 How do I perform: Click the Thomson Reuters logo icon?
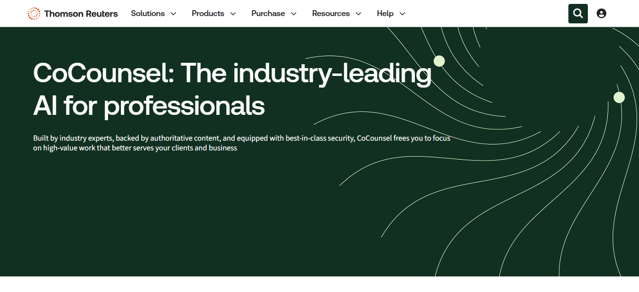coord(34,14)
